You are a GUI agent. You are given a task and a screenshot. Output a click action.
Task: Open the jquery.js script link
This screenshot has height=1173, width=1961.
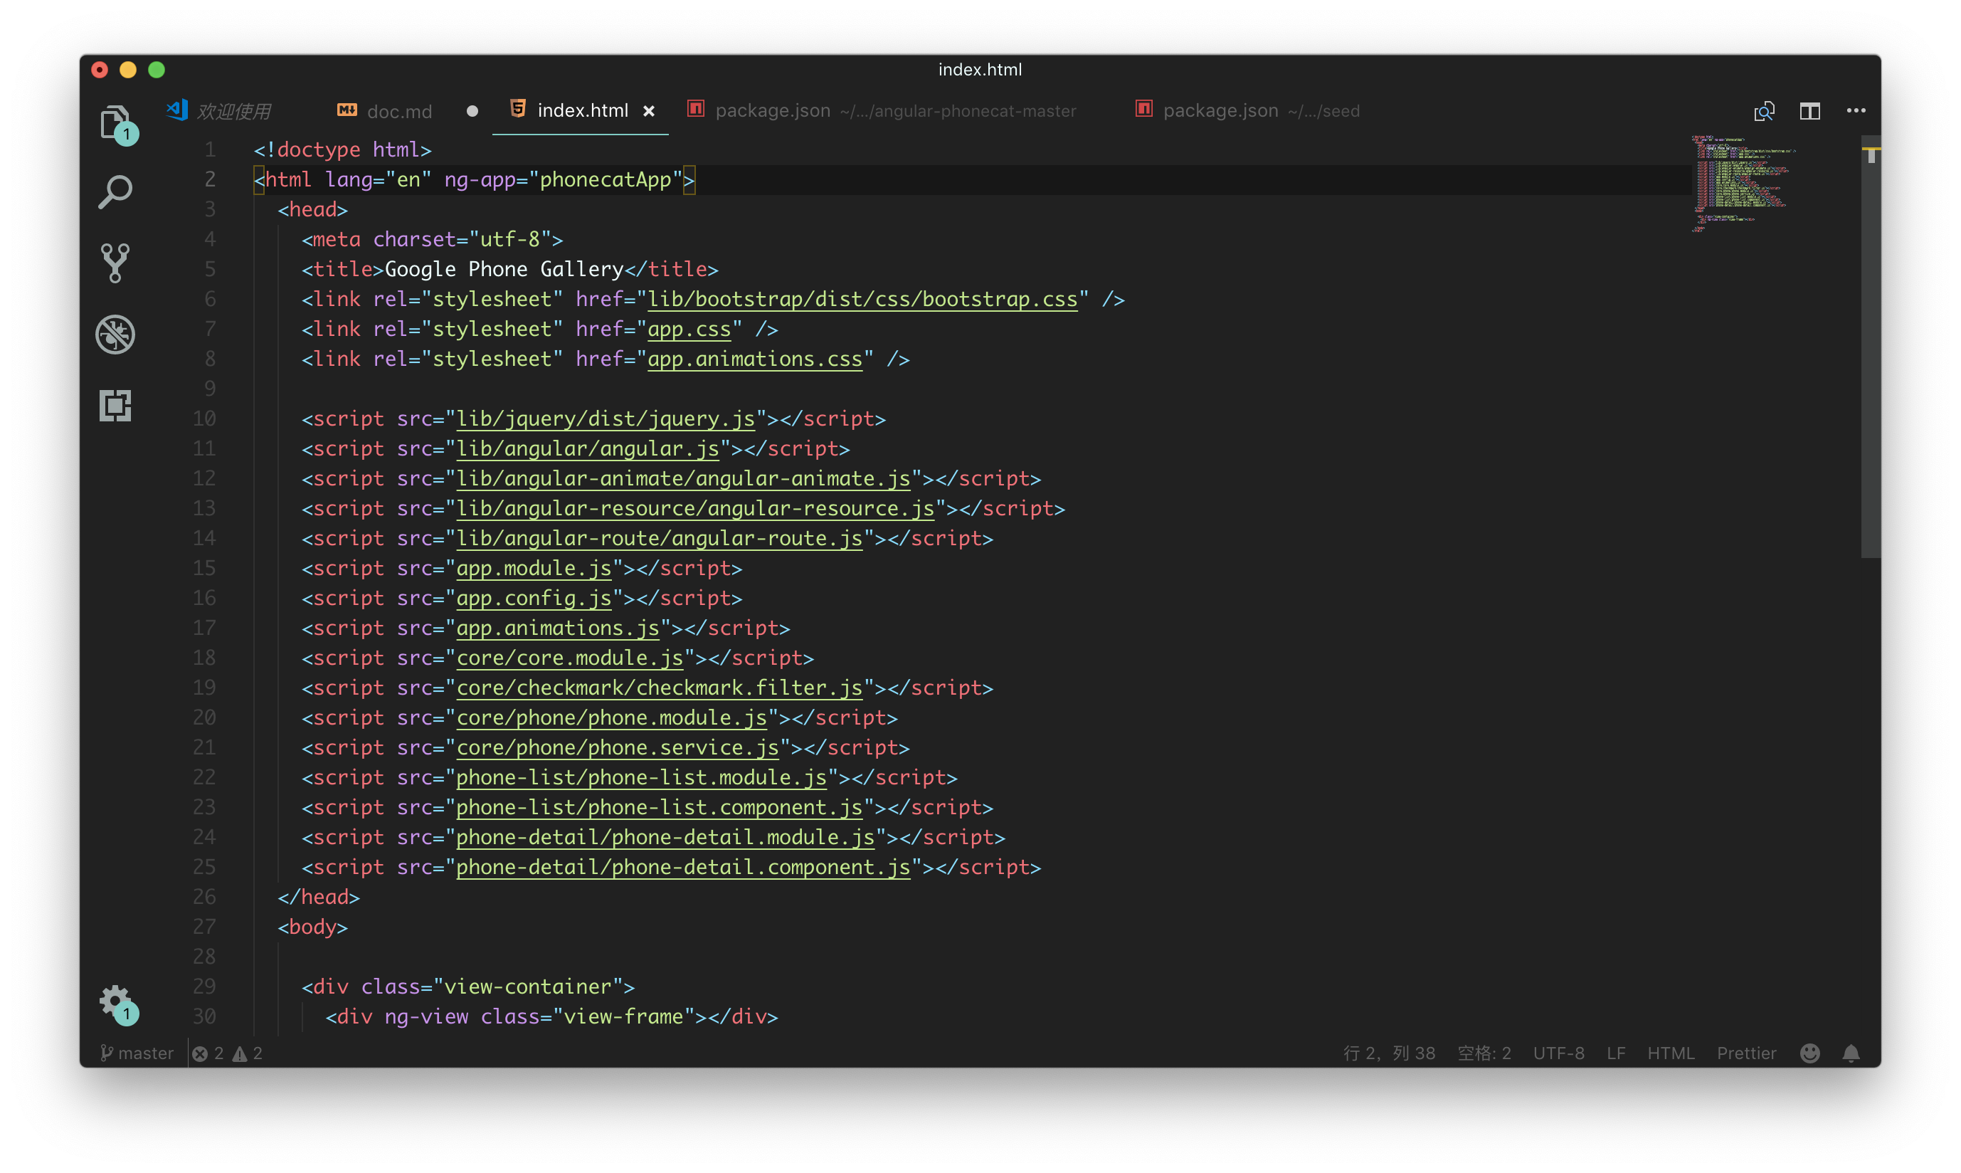[606, 419]
